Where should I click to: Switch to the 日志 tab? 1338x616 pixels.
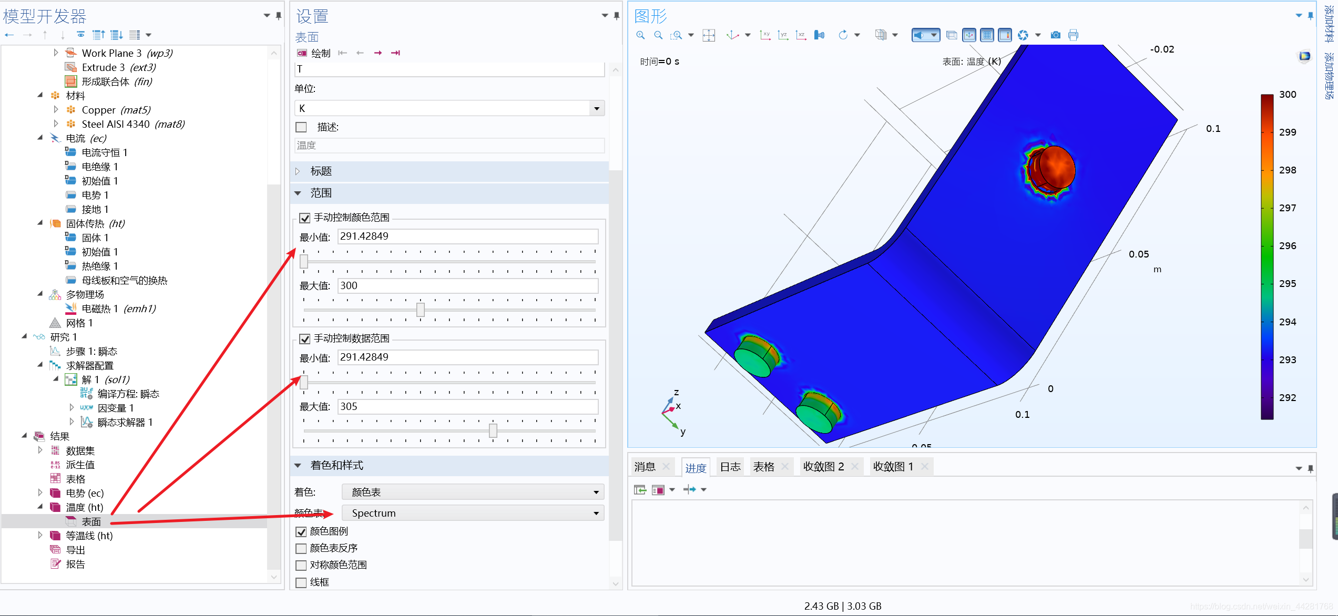pos(730,467)
